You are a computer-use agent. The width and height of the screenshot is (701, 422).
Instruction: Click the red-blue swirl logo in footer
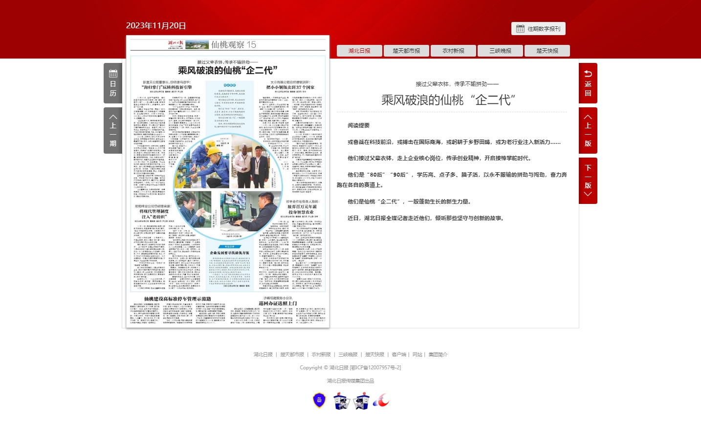(381, 401)
